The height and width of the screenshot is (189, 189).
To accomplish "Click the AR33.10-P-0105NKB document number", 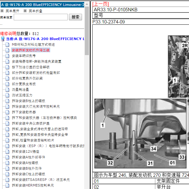I will point(116,10).
